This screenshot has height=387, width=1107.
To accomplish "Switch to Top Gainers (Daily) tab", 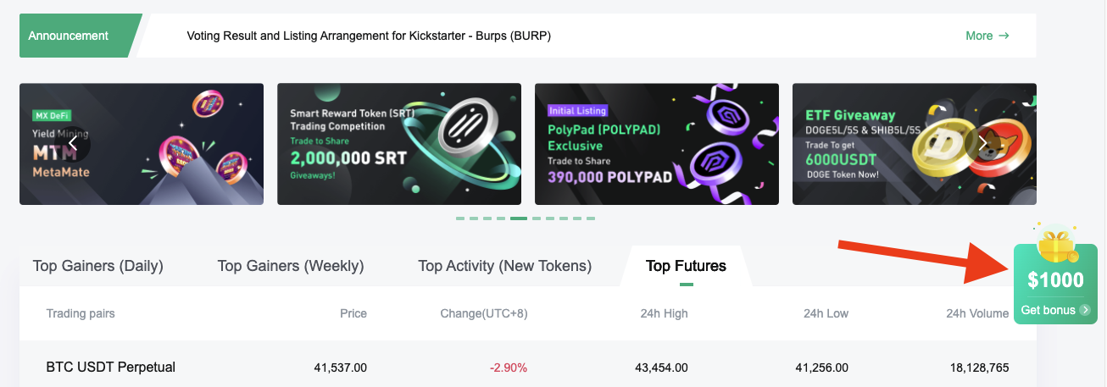I will 97,266.
